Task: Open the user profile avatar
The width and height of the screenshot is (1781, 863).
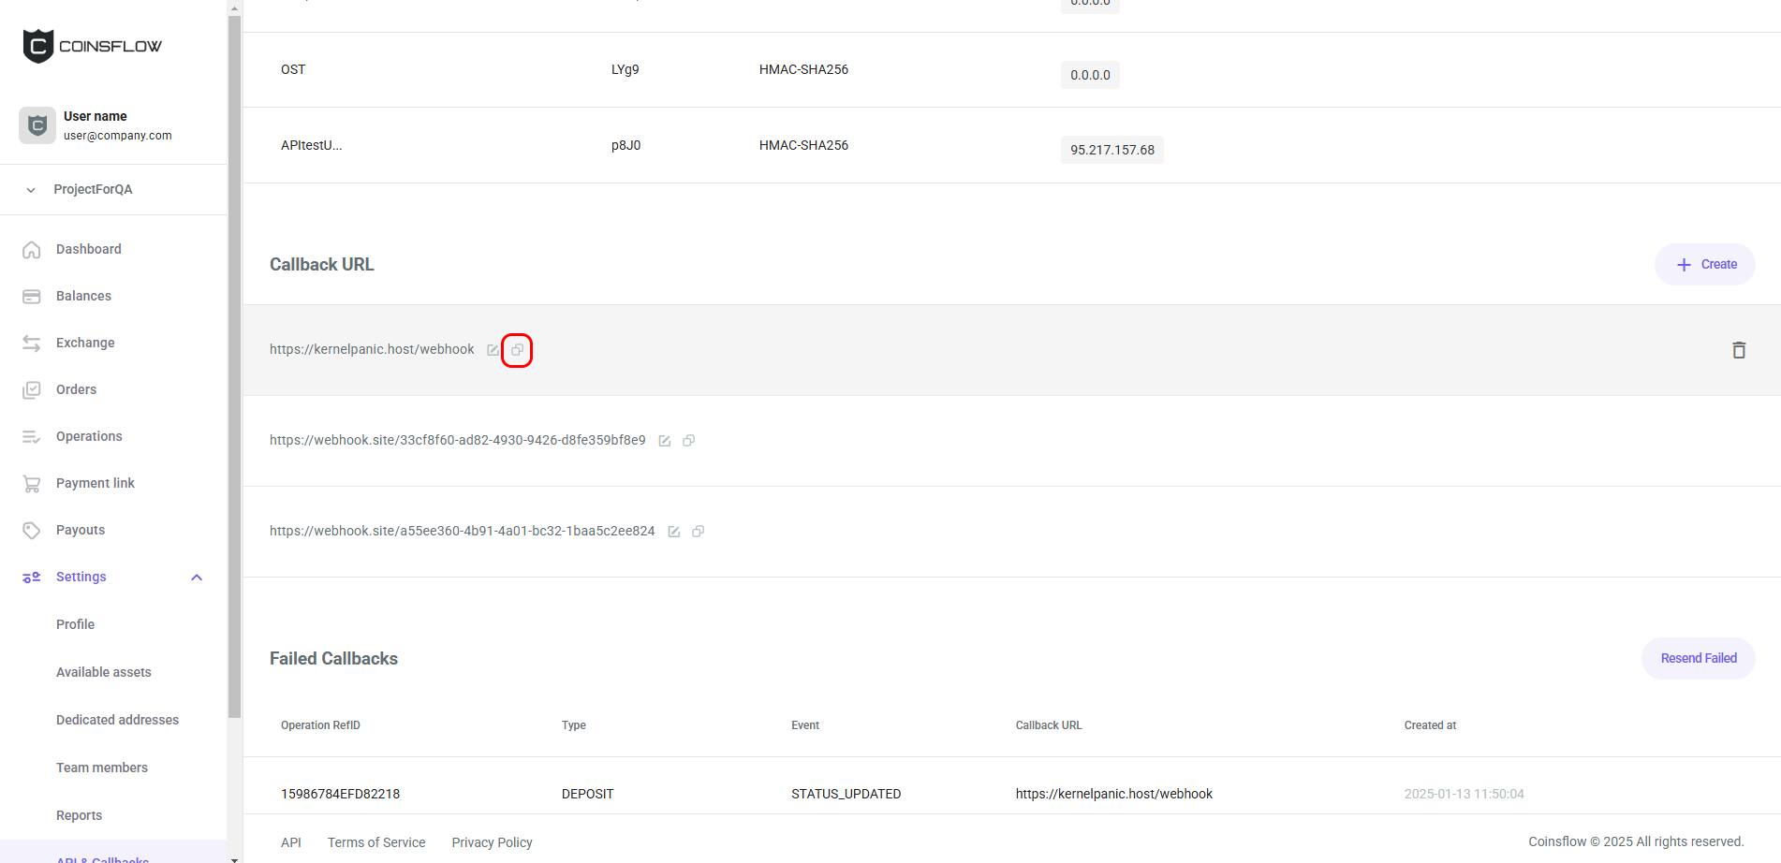Action: 37,125
